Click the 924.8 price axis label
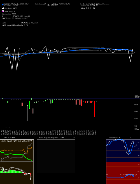Viewport: 140px width, 184px height. click(136, 119)
